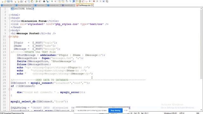Close the current document via toolbar Close icon
This screenshot has width=203, height=114.
[15, 1]
